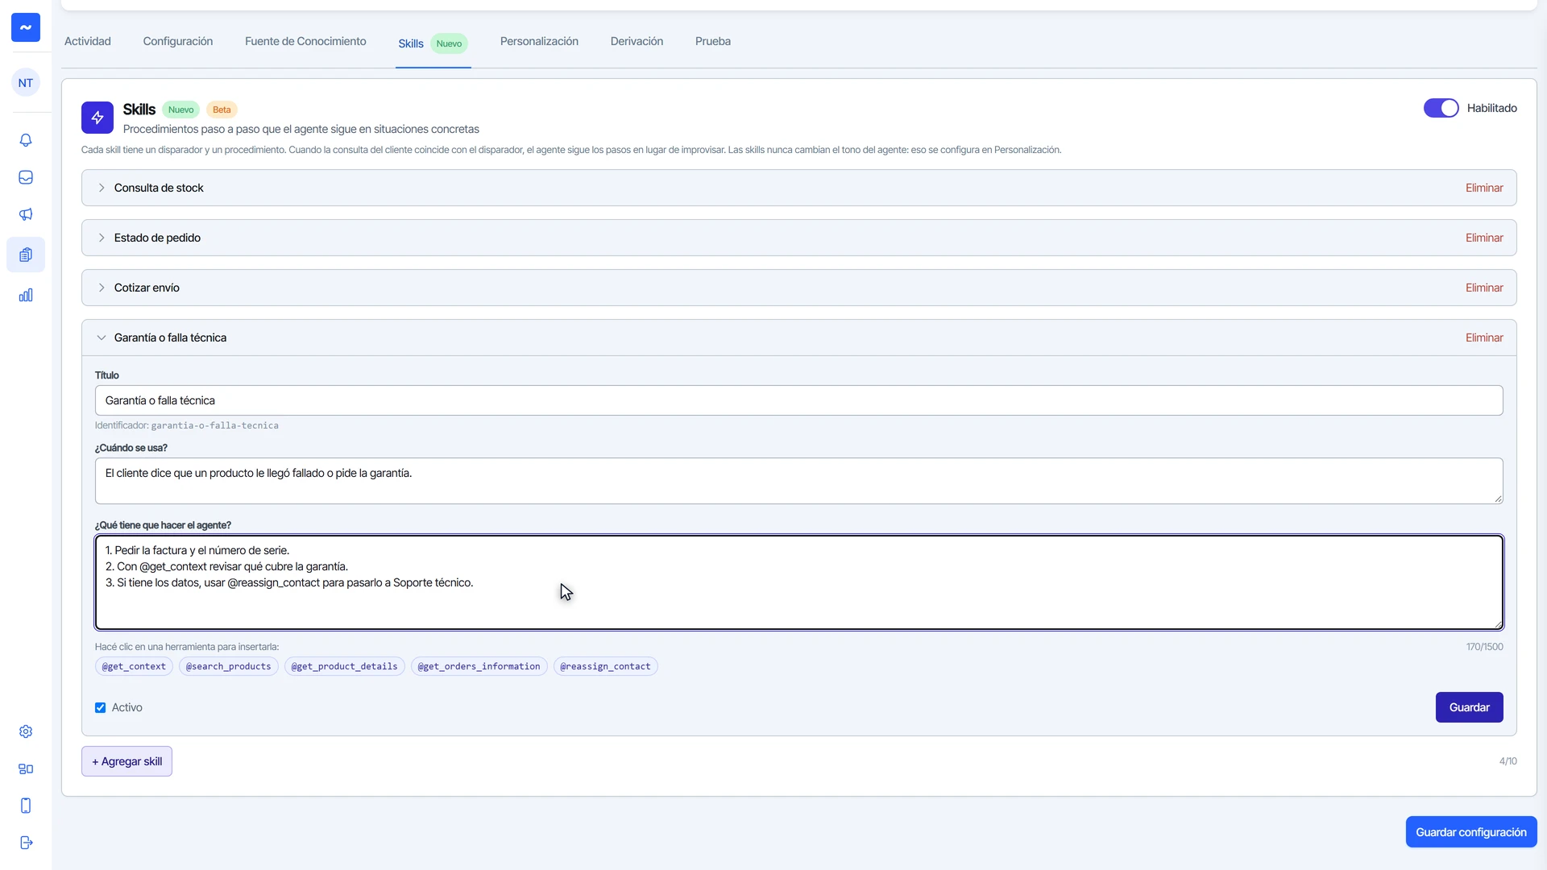1547x870 pixels.
Task: Open the NT user avatar
Action: pos(26,83)
